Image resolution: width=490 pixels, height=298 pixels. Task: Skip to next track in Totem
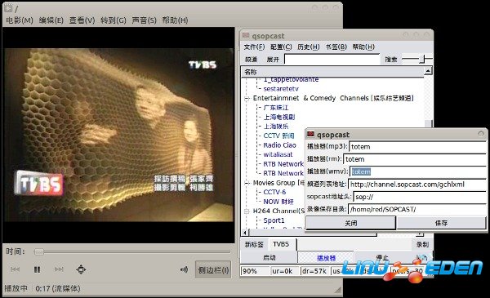[59, 269]
